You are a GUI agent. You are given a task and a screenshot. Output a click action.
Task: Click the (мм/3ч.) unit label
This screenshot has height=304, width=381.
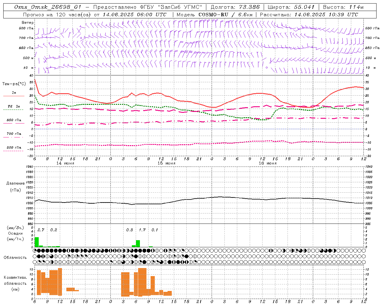click(x=15, y=228)
